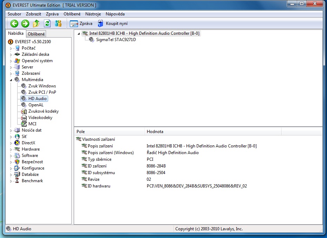Click the Hodnota column header
The image size is (327, 238).
pyautogui.click(x=155, y=132)
